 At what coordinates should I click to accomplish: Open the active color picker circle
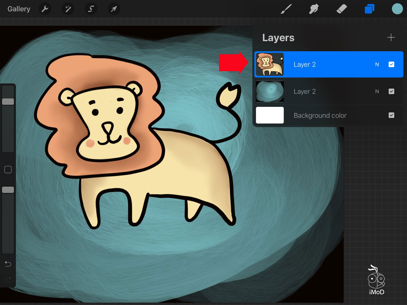coord(397,9)
